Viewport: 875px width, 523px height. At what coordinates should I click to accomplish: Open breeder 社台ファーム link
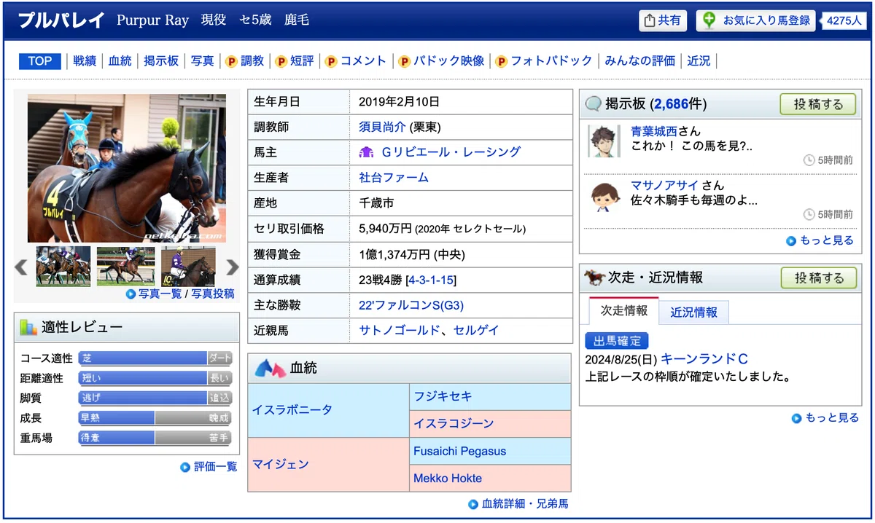394,178
